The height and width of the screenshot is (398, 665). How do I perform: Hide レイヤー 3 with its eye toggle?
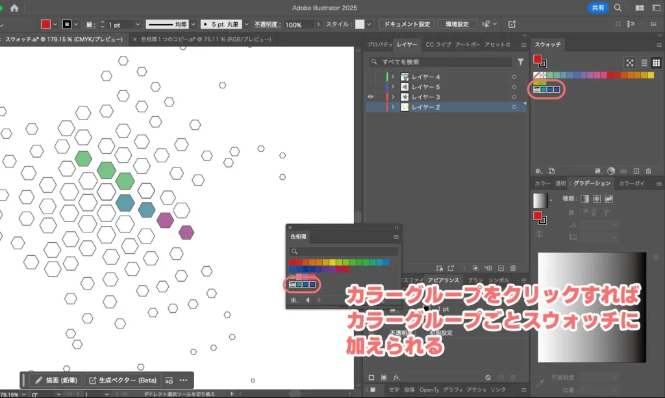coord(370,96)
